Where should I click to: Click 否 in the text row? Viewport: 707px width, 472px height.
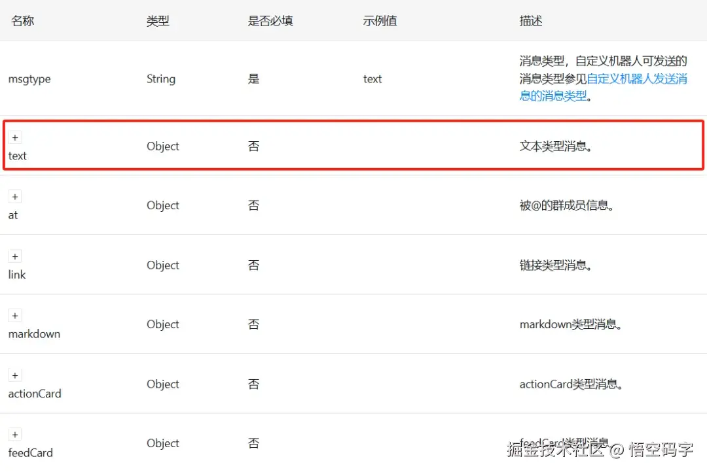tap(254, 146)
